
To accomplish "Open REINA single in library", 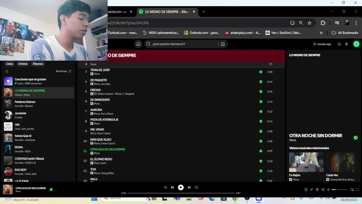I will [x=38, y=149].
